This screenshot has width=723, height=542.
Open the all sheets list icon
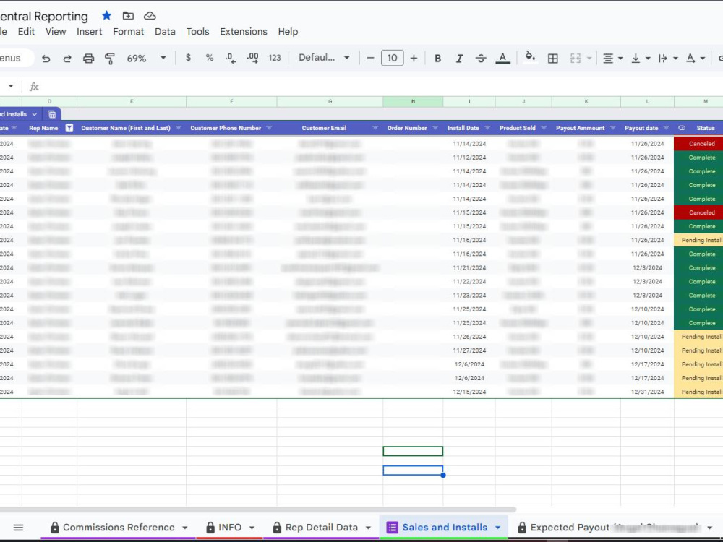click(x=19, y=528)
